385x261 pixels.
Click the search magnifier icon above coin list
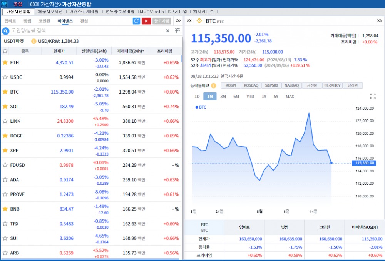click(5, 31)
